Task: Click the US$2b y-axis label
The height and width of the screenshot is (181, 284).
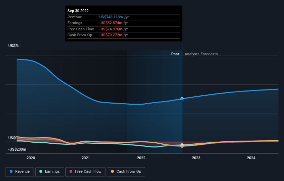Action: coord(14,46)
